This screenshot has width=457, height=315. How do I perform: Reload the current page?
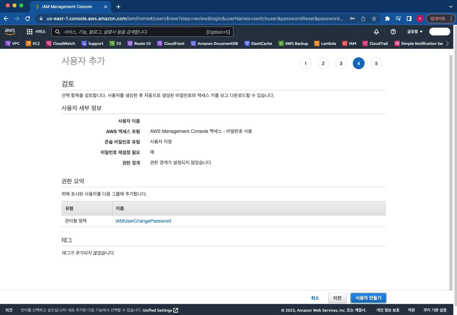28,19
